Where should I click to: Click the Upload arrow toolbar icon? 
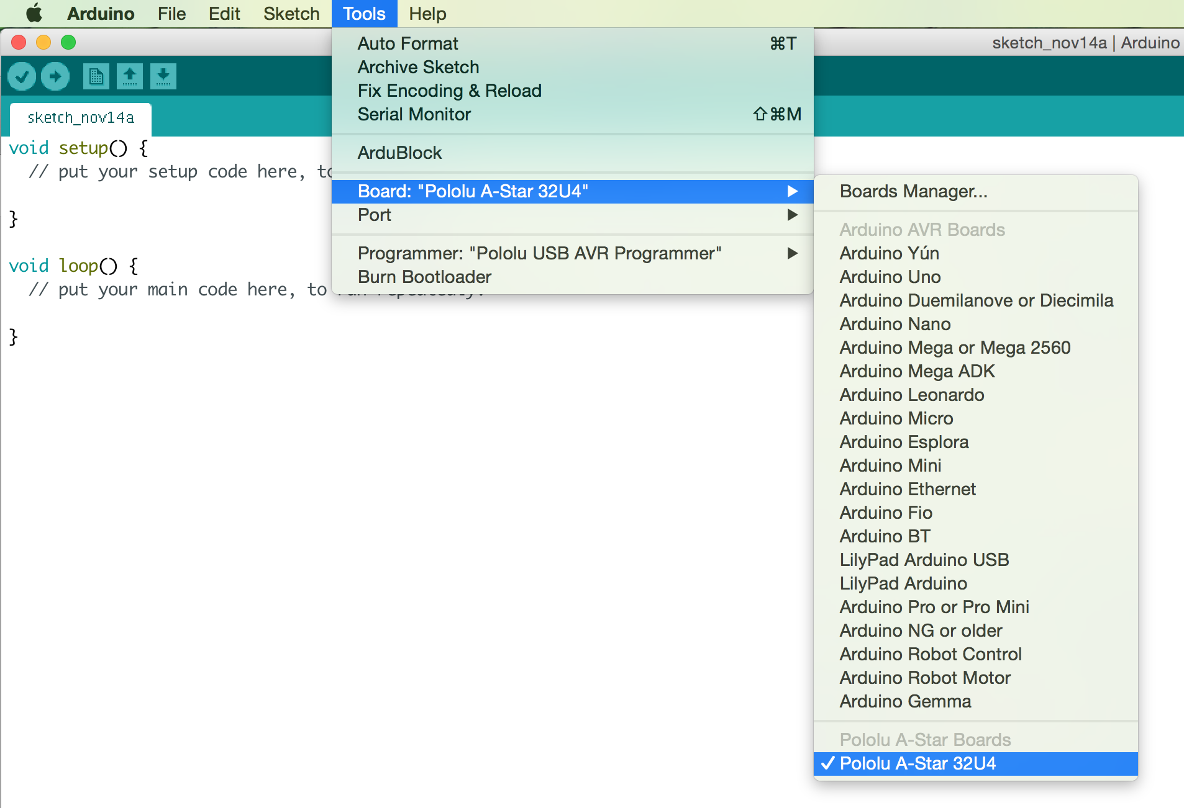point(55,76)
